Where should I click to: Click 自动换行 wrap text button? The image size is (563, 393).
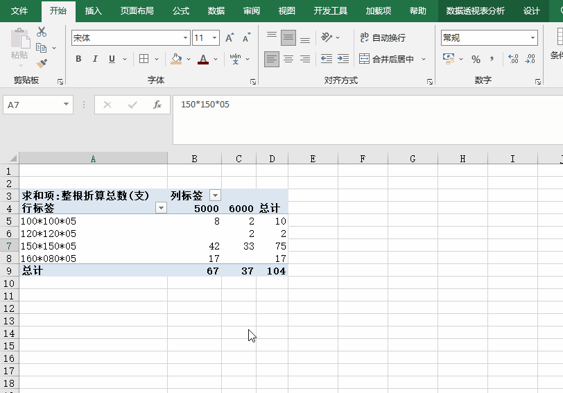tap(383, 37)
